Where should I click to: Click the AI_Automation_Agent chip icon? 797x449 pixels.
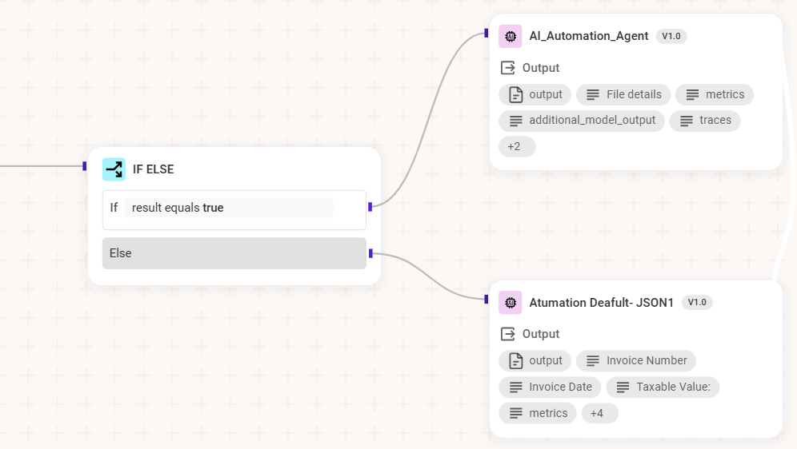pos(510,36)
